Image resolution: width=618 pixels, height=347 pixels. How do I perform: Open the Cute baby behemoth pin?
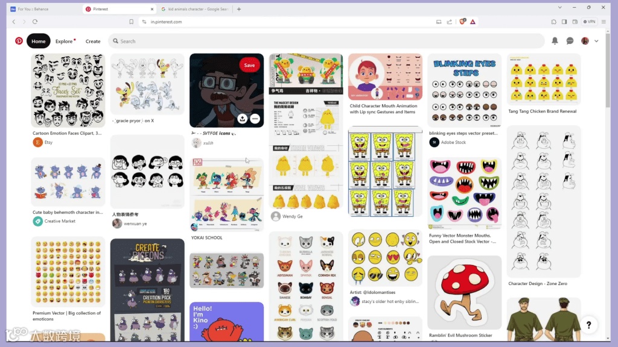pyautogui.click(x=68, y=182)
